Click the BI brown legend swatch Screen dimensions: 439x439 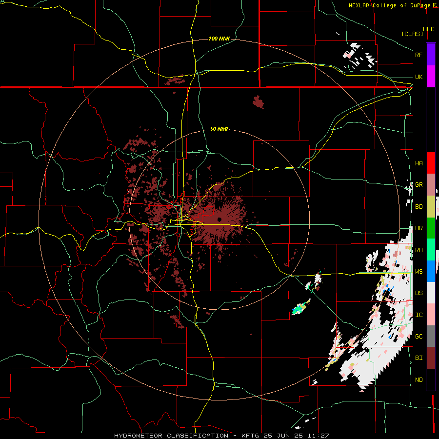pyautogui.click(x=431, y=358)
